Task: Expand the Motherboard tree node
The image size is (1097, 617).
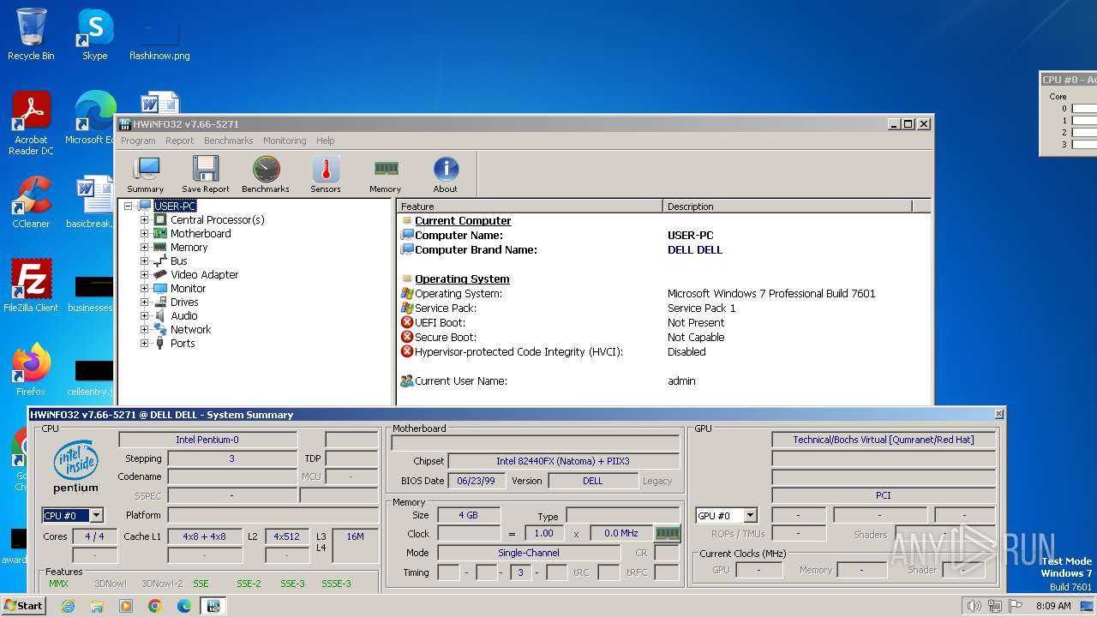Action: [144, 233]
